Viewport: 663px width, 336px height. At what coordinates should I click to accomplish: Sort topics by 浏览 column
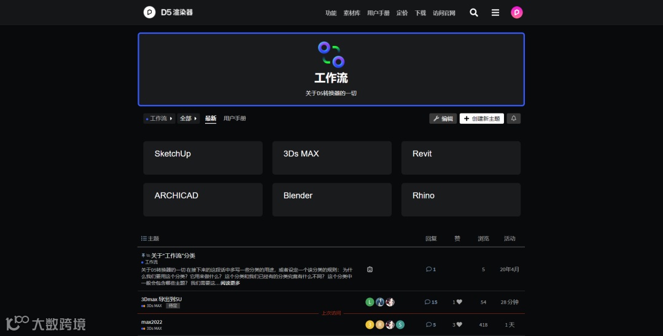(x=483, y=239)
